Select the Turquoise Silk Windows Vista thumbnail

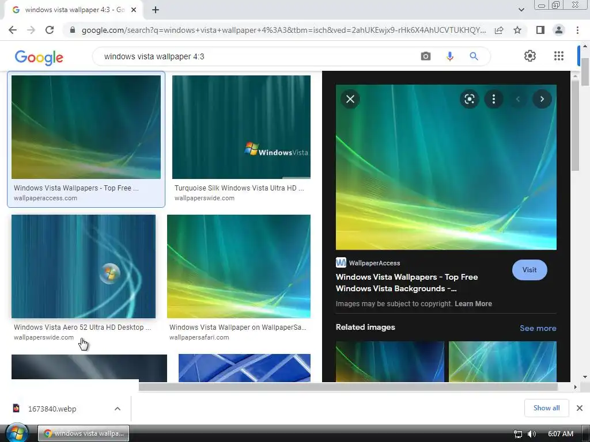pyautogui.click(x=241, y=127)
